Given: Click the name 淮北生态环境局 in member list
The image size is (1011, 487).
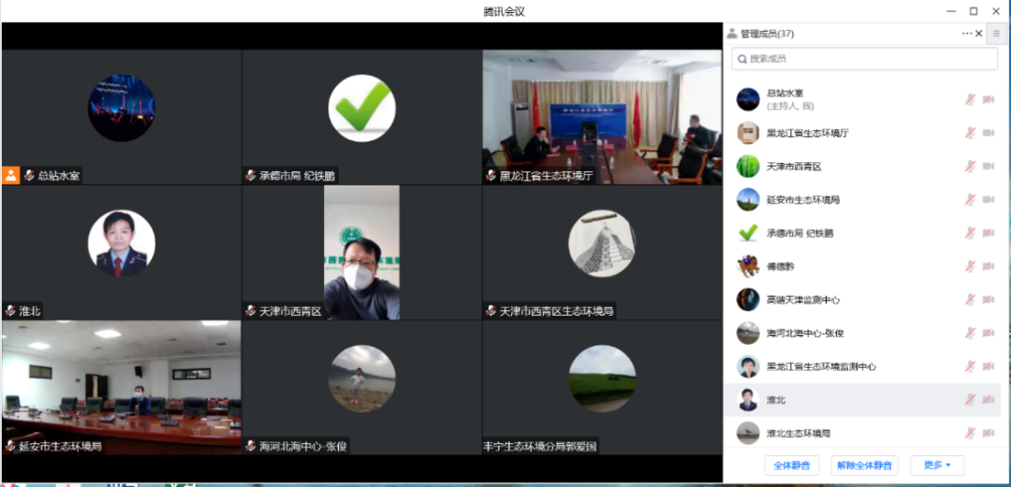Looking at the screenshot, I should click(x=799, y=434).
